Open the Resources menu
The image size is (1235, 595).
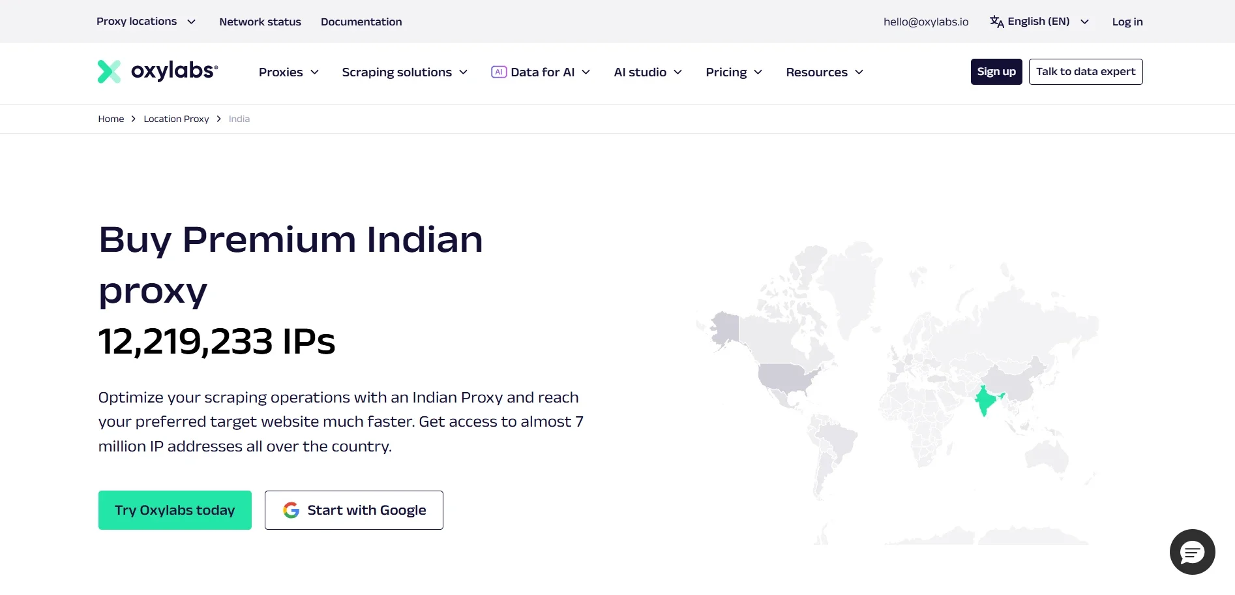[823, 72]
